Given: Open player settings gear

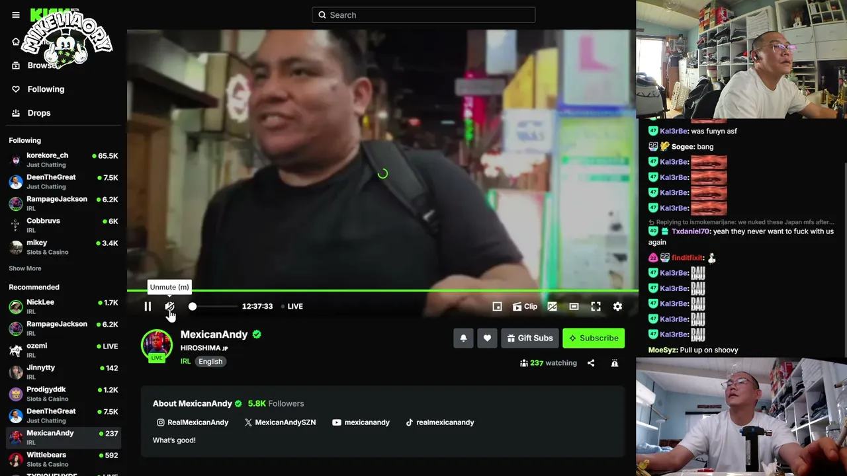Looking at the screenshot, I should [617, 306].
